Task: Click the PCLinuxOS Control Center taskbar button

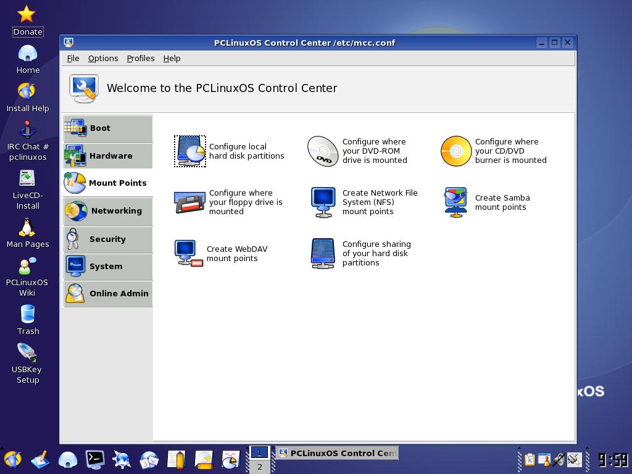Action: pos(337,453)
